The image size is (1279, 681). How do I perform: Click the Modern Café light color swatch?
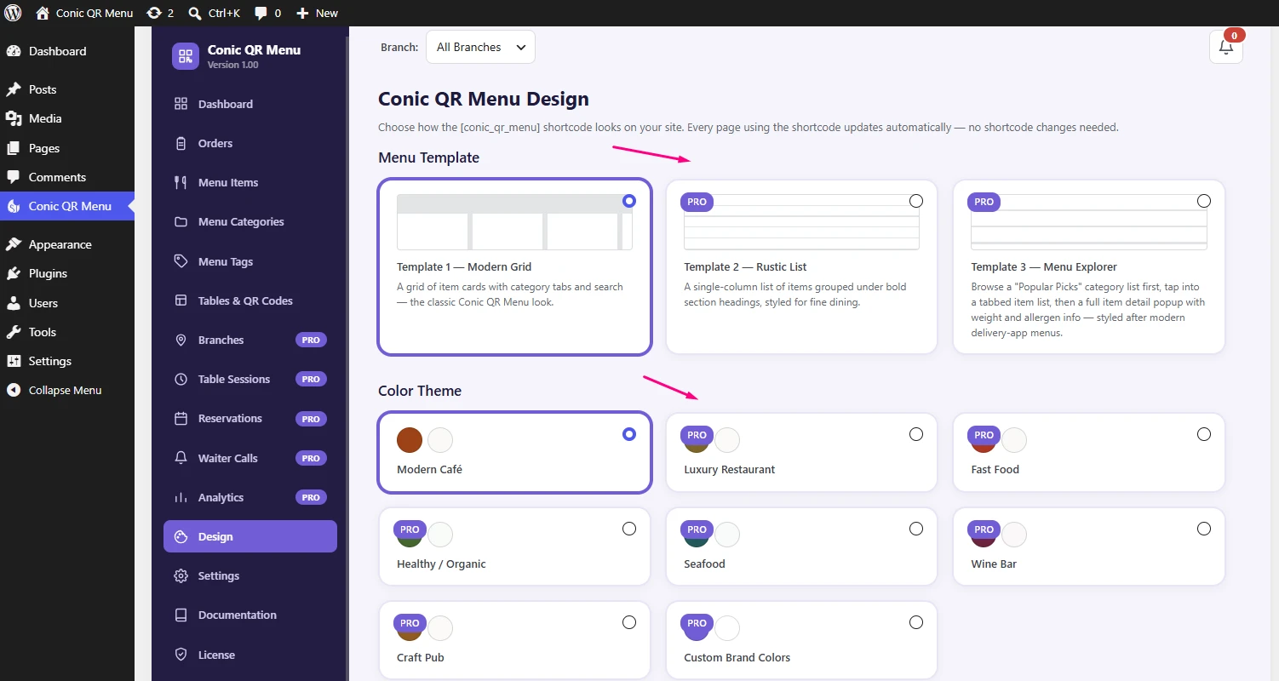440,440
